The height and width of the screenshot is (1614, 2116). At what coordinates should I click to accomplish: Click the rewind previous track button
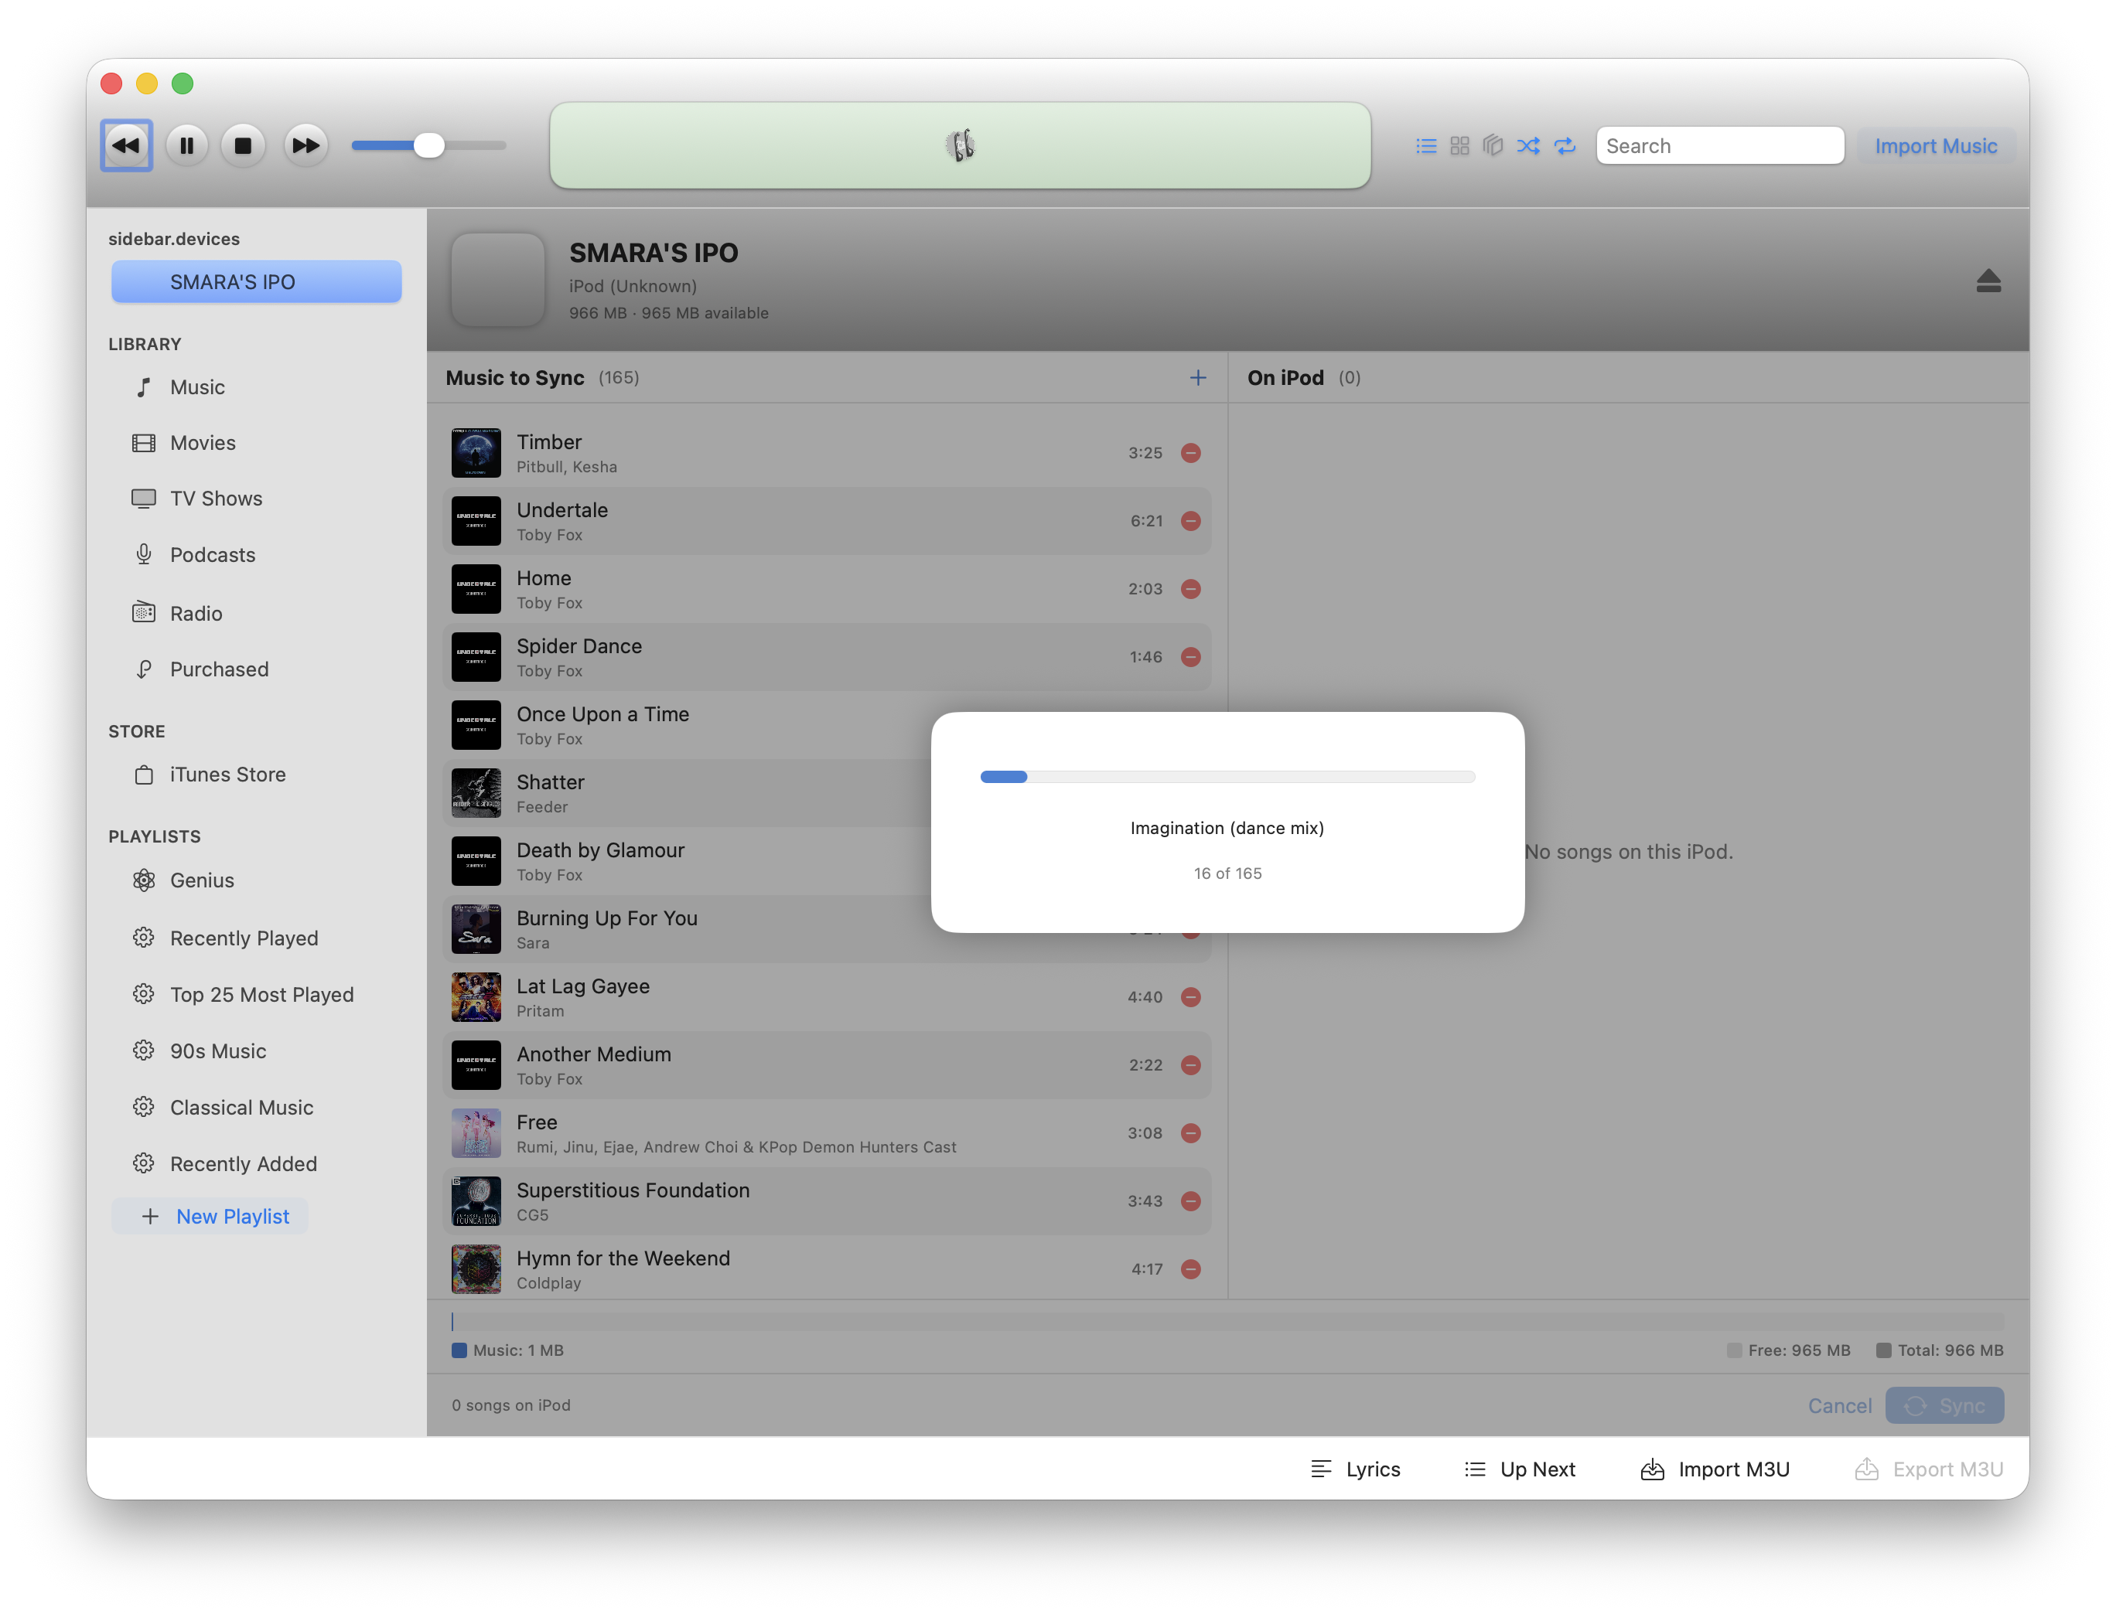pos(126,145)
